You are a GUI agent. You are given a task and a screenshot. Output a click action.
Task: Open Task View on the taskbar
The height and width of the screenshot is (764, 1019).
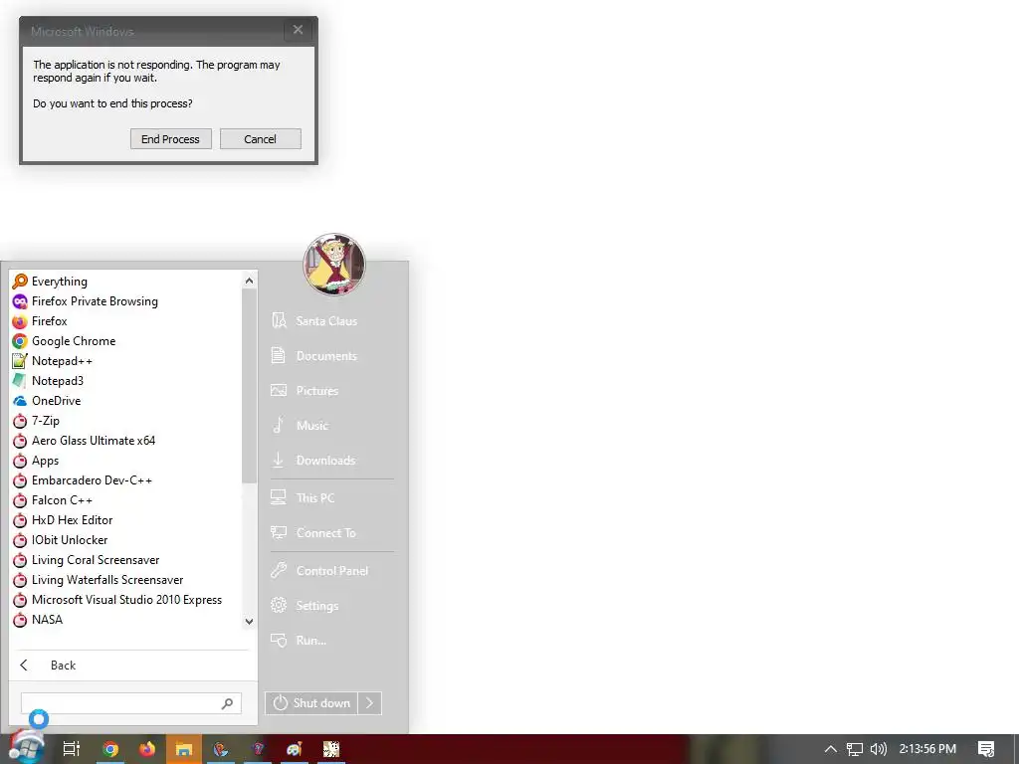point(71,749)
